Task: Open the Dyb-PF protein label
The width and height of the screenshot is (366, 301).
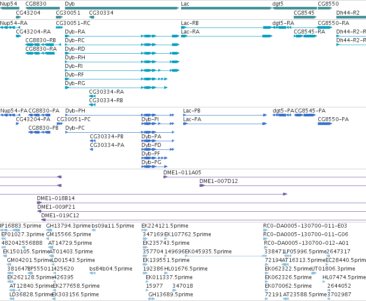Action: [151, 154]
